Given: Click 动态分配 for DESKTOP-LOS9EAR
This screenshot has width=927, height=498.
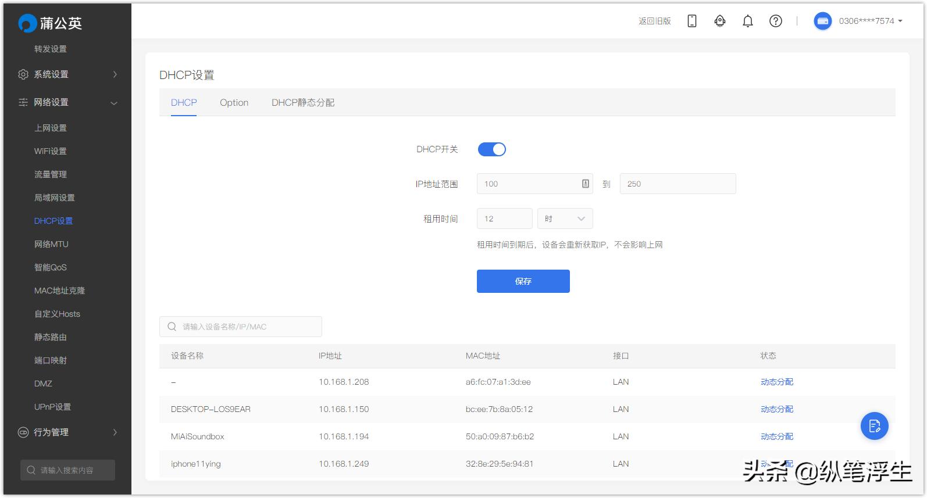Looking at the screenshot, I should 777,409.
